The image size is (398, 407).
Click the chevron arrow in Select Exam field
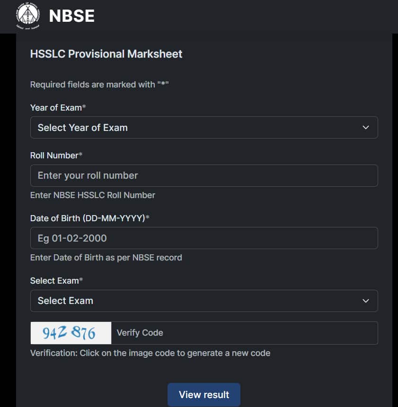(365, 301)
